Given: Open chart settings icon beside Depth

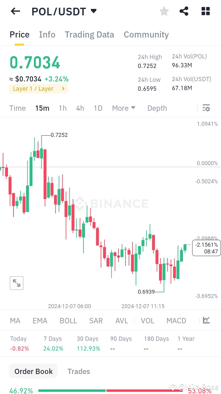Looking at the screenshot, I should tap(206, 108).
